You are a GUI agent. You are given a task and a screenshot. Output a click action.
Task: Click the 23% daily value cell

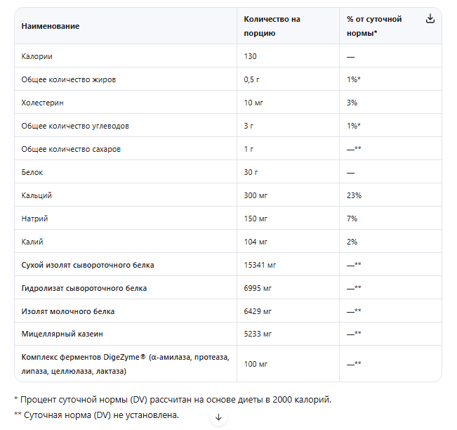pos(354,195)
